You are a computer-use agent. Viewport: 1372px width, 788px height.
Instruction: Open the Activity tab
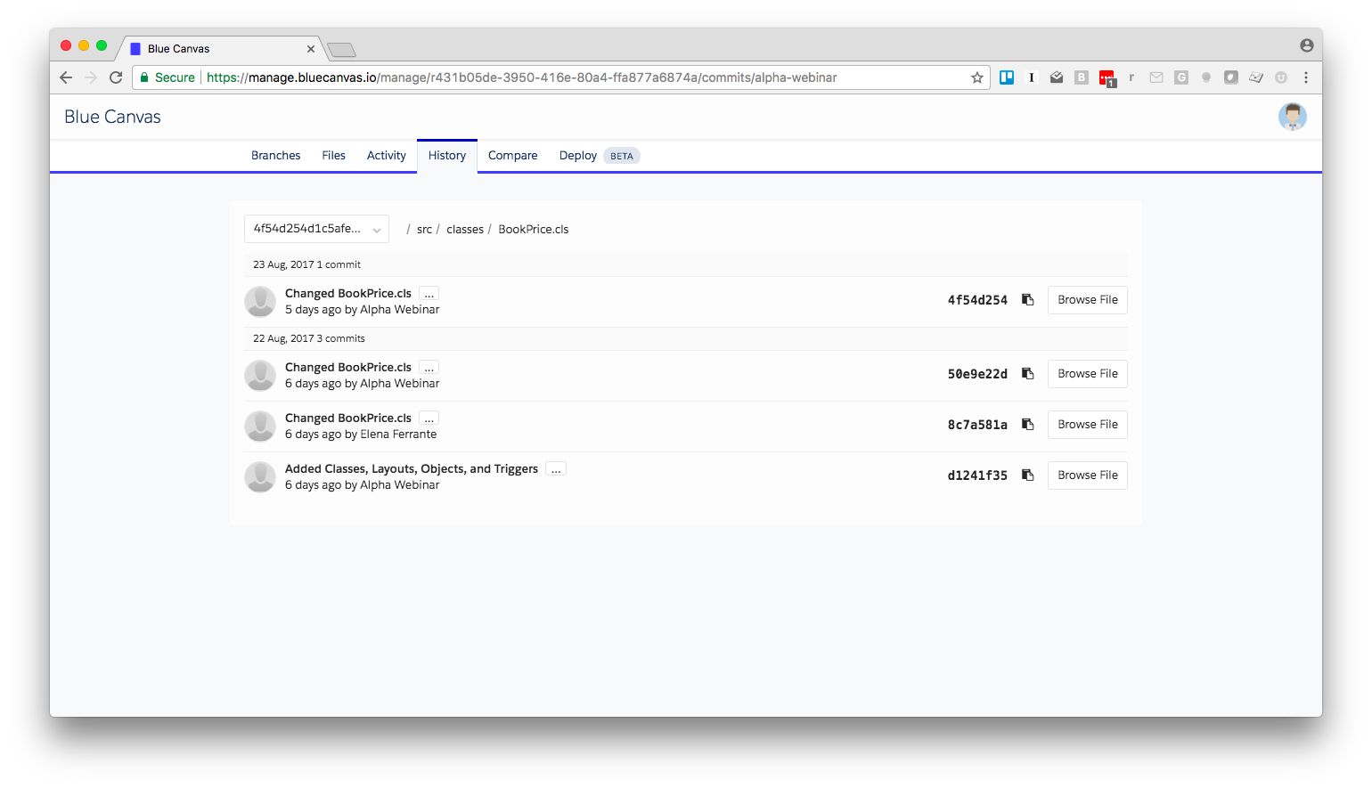tap(387, 156)
